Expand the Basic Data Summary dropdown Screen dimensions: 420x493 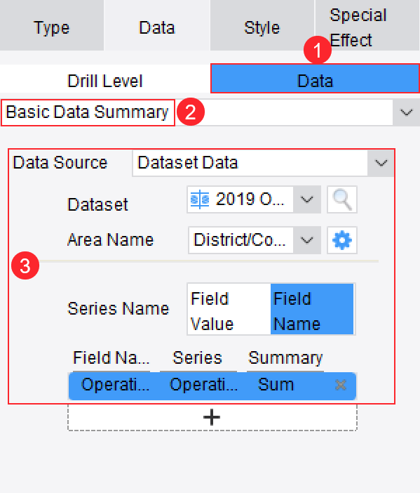[x=406, y=112]
